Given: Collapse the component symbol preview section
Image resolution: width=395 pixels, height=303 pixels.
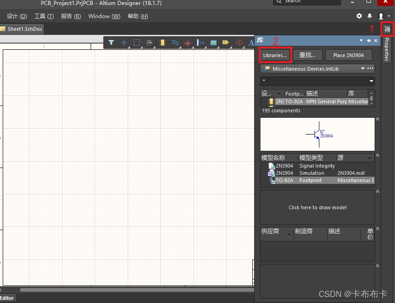Looking at the screenshot, I should tap(377, 119).
